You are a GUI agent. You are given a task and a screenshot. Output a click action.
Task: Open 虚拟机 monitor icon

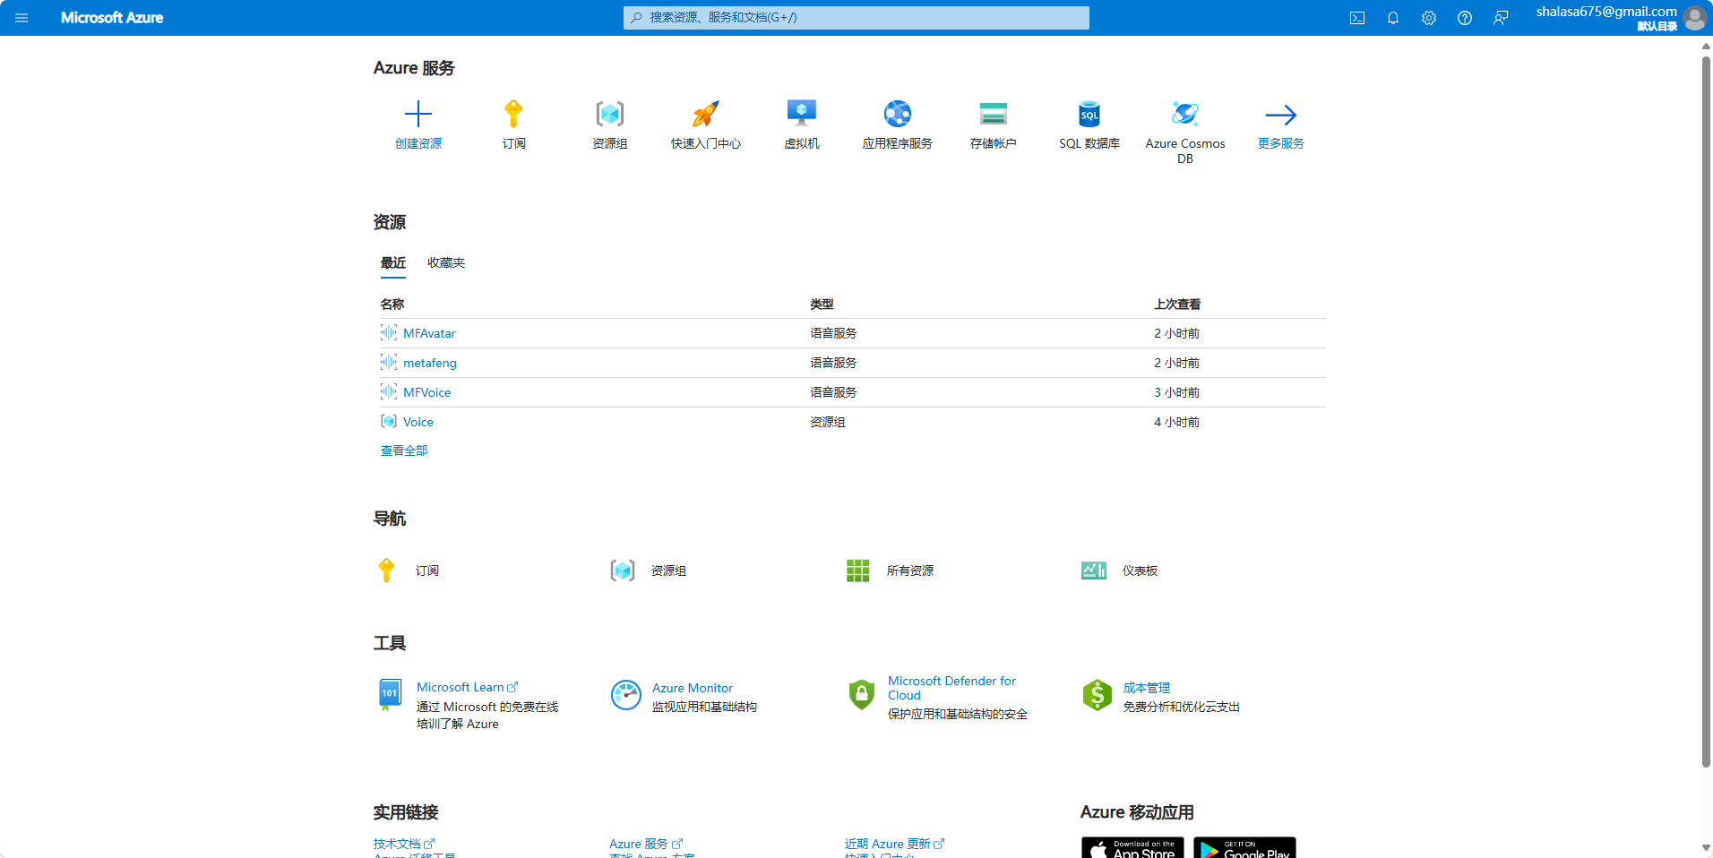coord(802,114)
